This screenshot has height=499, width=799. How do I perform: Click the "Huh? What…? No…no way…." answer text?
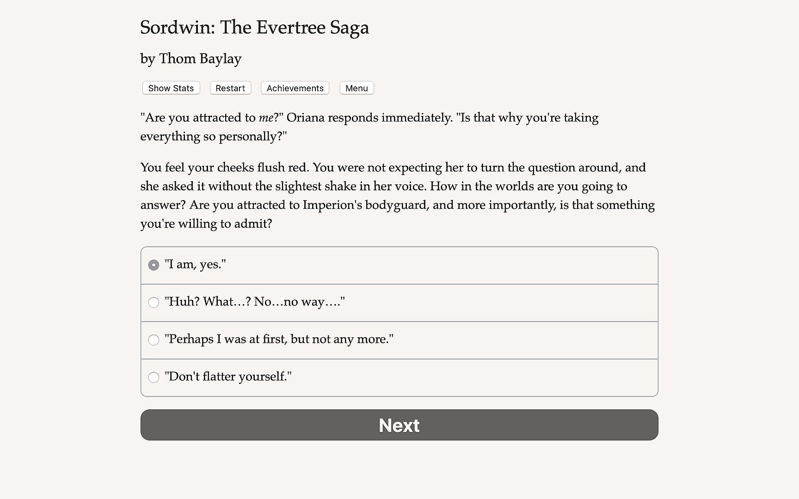(255, 302)
